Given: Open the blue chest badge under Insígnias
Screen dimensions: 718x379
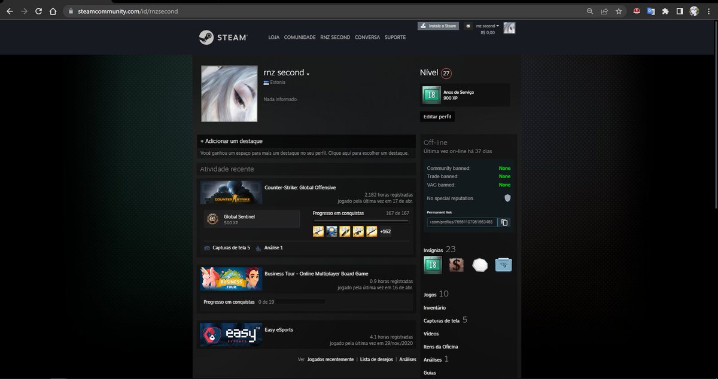Looking at the screenshot, I should point(503,264).
